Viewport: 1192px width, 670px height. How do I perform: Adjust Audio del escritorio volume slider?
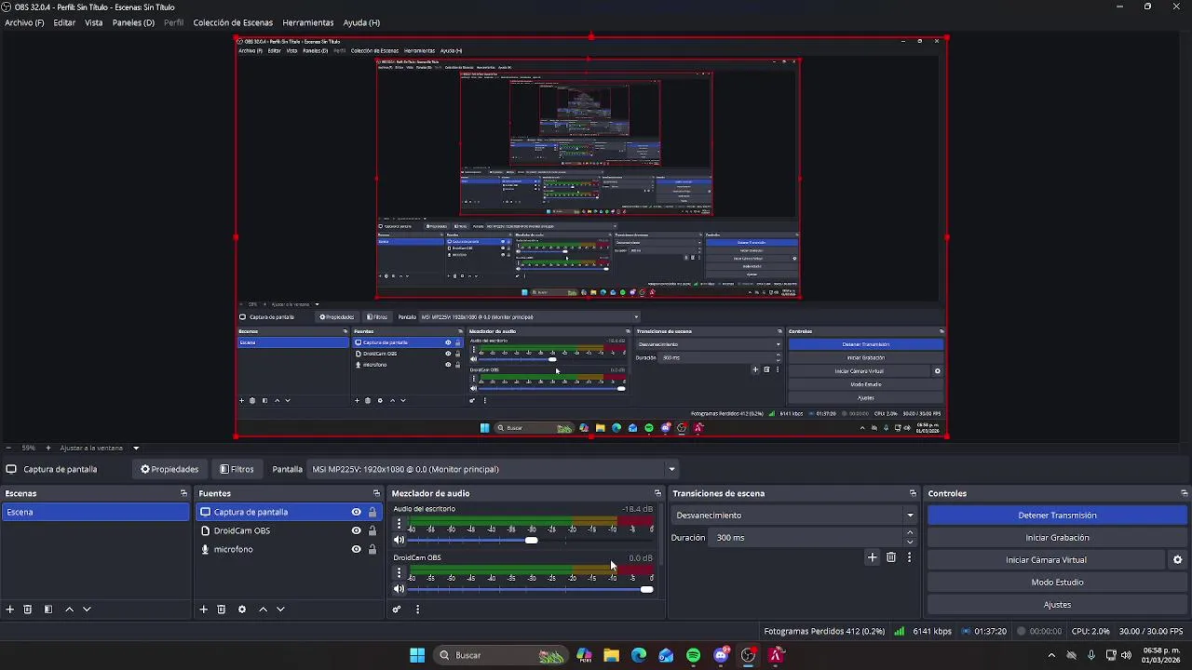click(x=530, y=541)
